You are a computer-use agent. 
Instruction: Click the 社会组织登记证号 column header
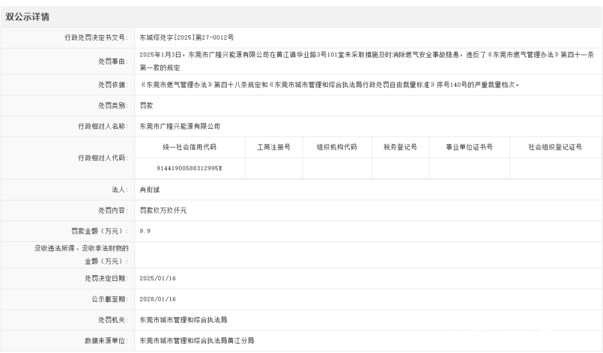[555, 147]
